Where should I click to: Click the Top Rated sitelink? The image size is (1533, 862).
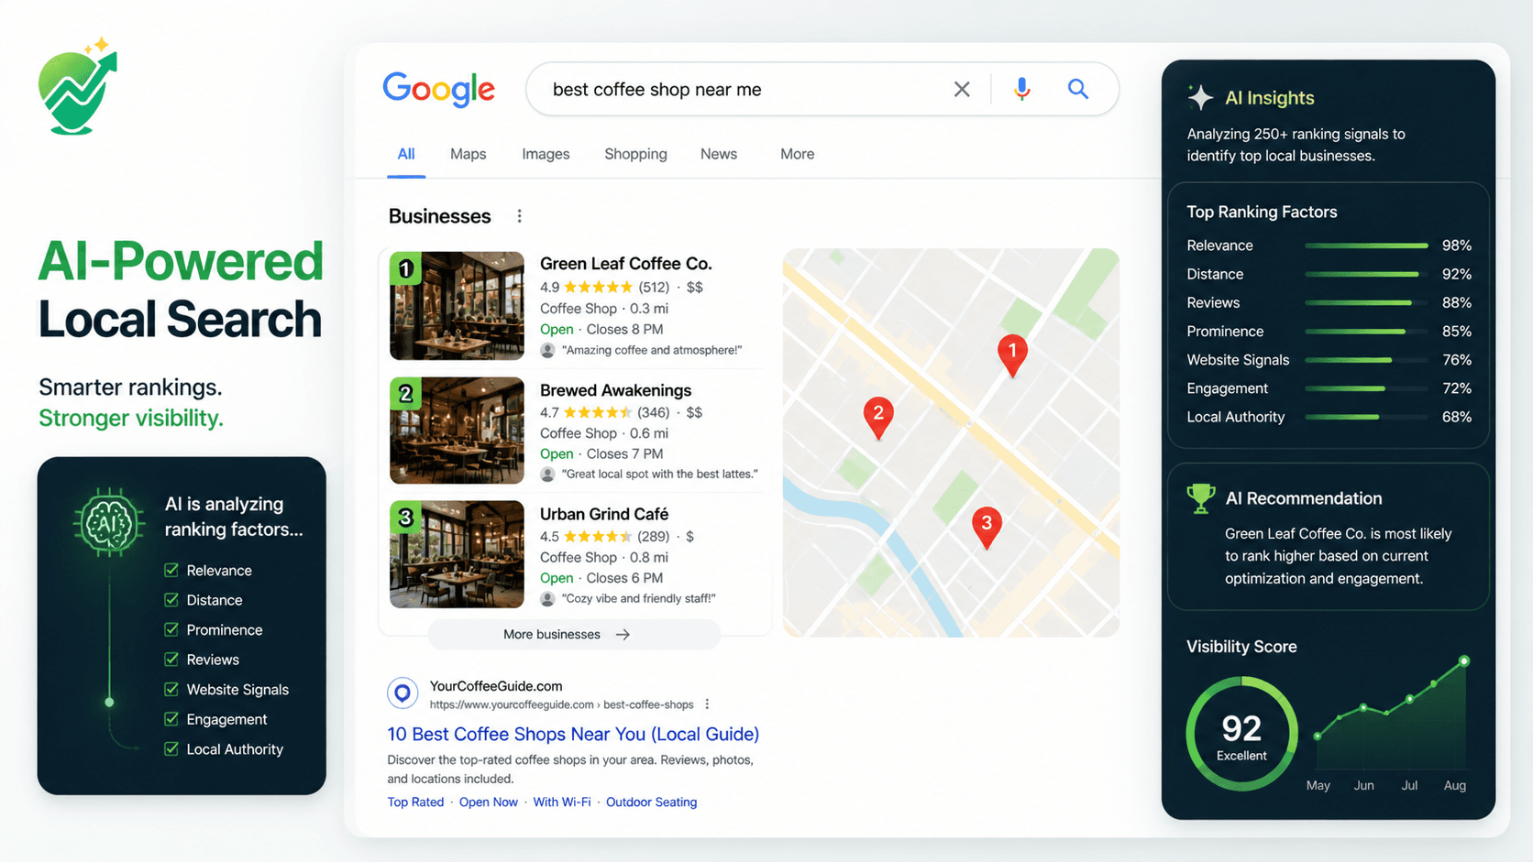pyautogui.click(x=415, y=802)
